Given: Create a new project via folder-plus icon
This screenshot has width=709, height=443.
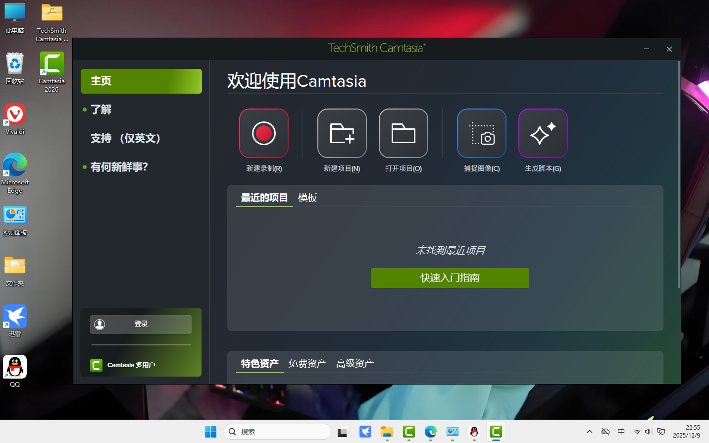Looking at the screenshot, I should point(342,133).
